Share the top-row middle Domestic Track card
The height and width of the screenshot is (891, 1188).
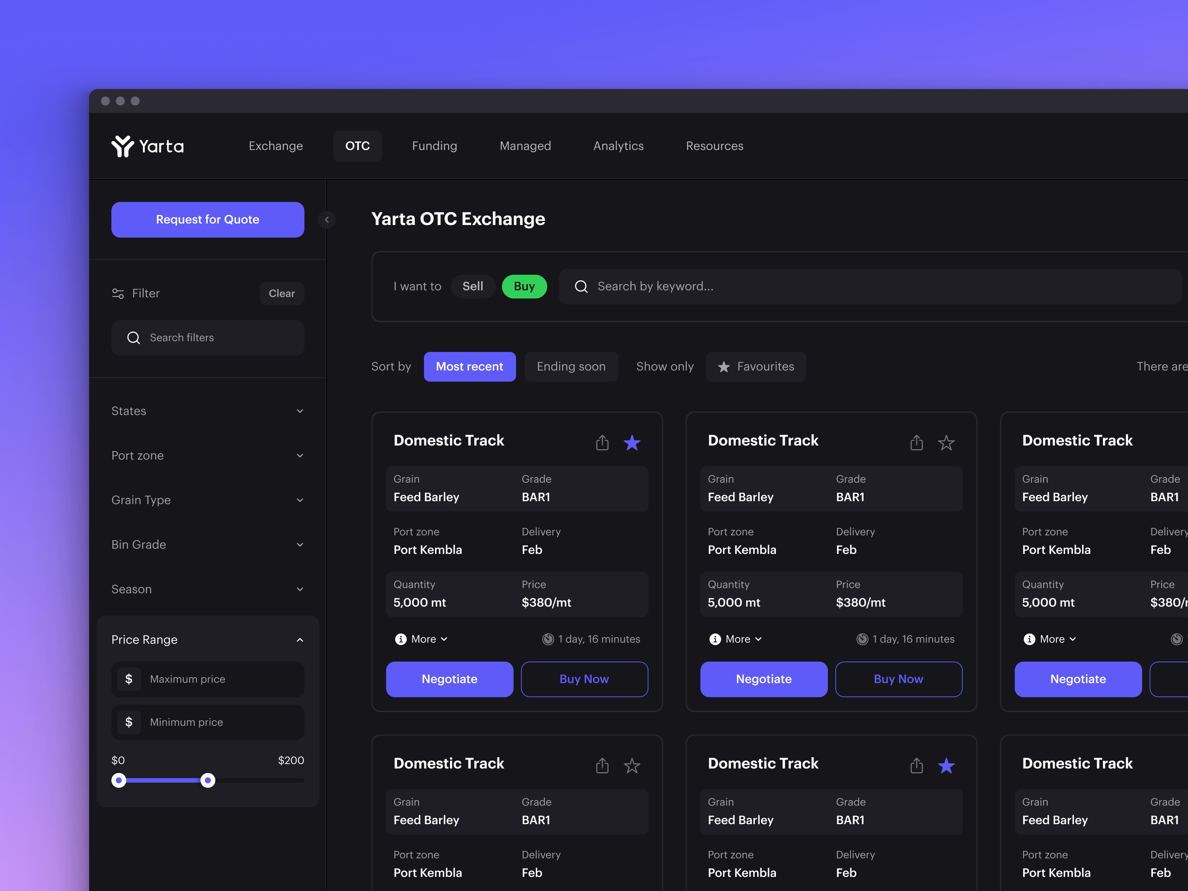coord(917,443)
